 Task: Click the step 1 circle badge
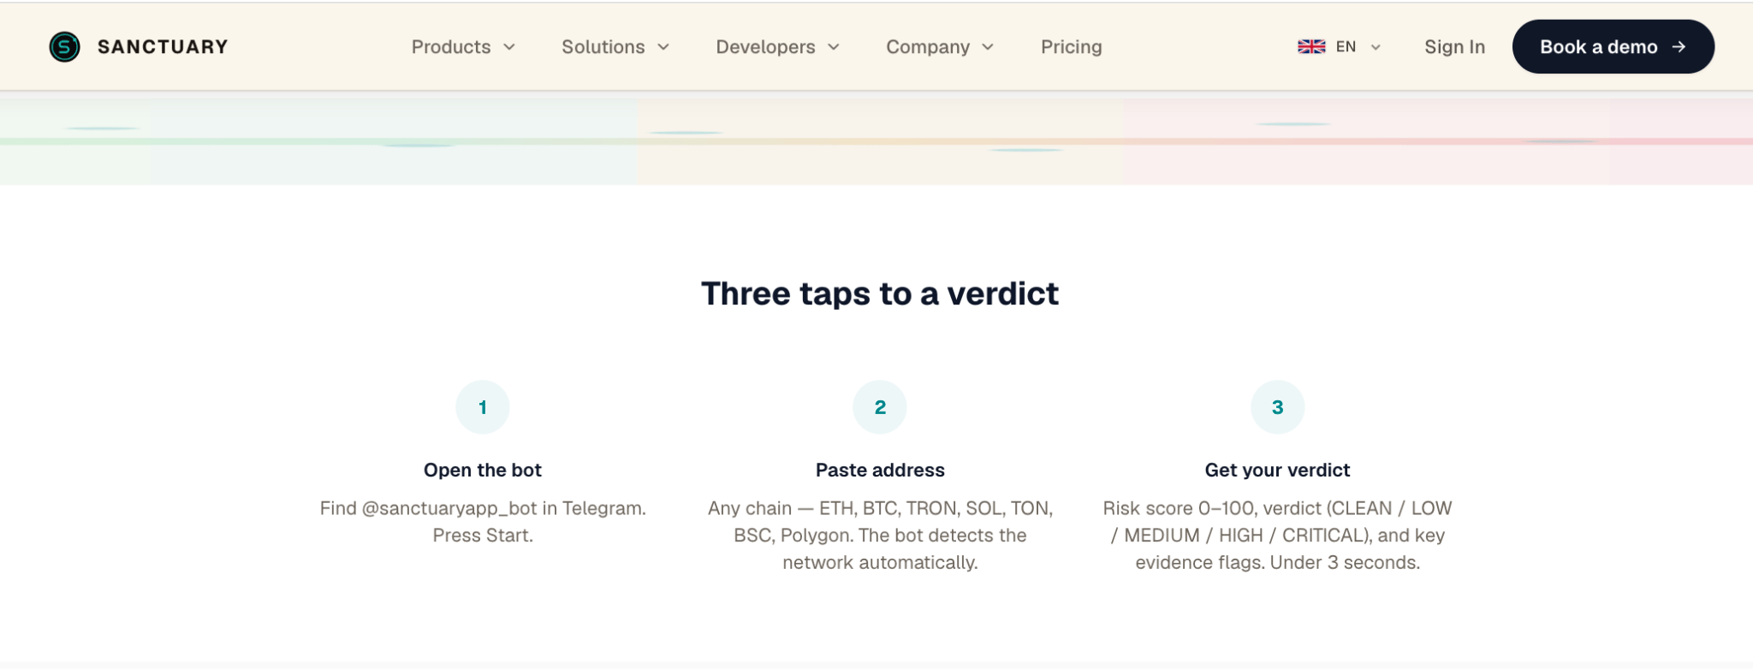[x=483, y=407]
